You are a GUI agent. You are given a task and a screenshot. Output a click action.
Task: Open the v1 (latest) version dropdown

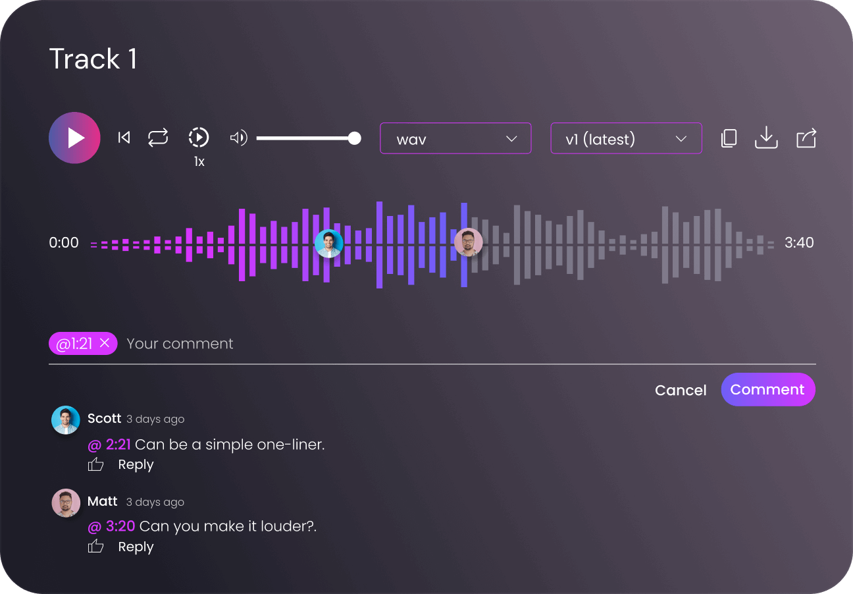(x=626, y=138)
